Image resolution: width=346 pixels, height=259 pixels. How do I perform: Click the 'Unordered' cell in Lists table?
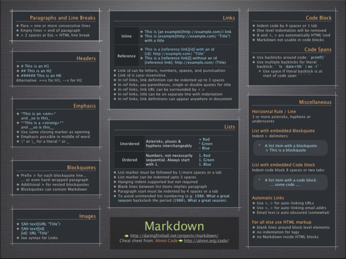129,144
